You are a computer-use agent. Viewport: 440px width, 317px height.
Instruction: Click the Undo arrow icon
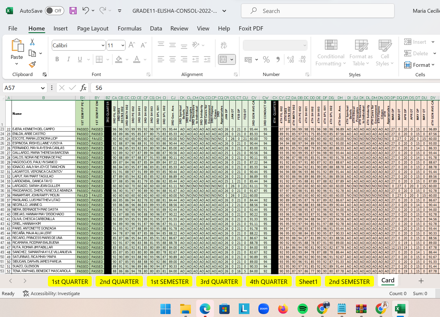[x=86, y=11]
